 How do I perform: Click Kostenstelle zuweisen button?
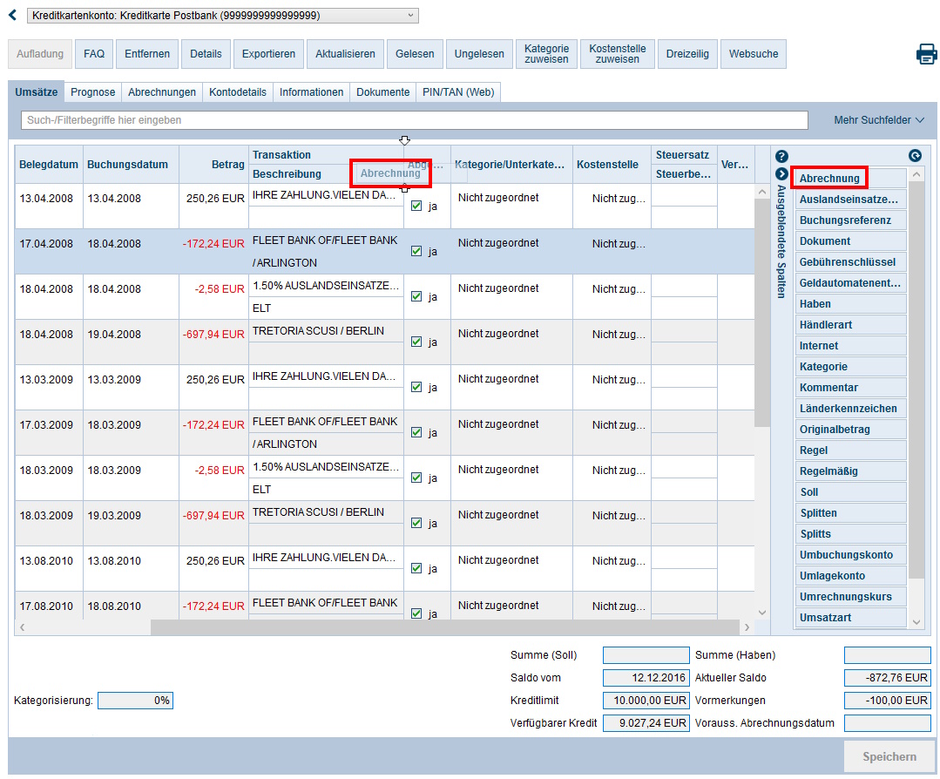618,54
